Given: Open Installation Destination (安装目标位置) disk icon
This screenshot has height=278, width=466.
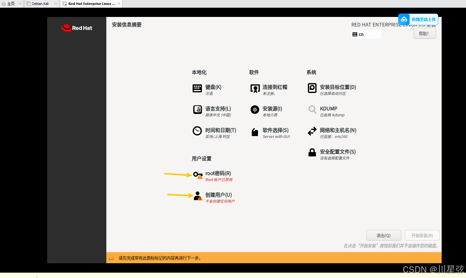Looking at the screenshot, I should pyautogui.click(x=312, y=88).
